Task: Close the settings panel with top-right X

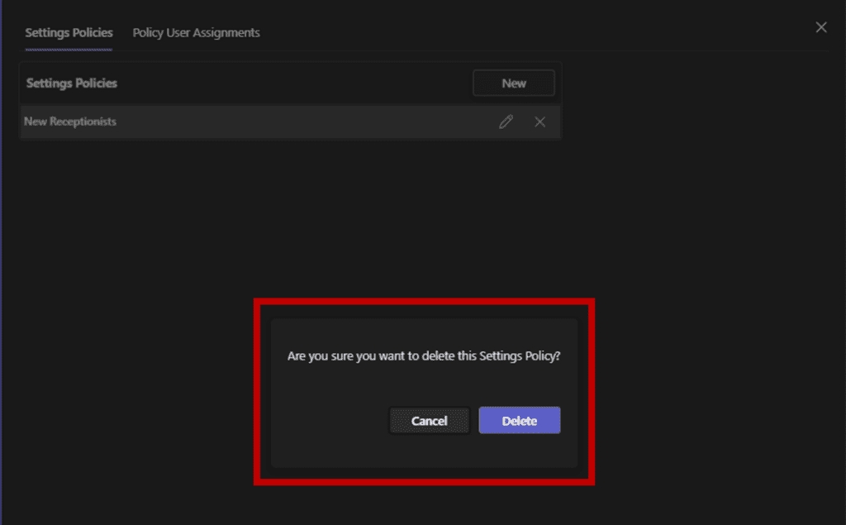Action: coord(820,27)
